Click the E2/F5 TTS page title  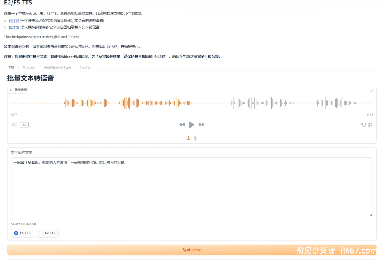pyautogui.click(x=18, y=3)
